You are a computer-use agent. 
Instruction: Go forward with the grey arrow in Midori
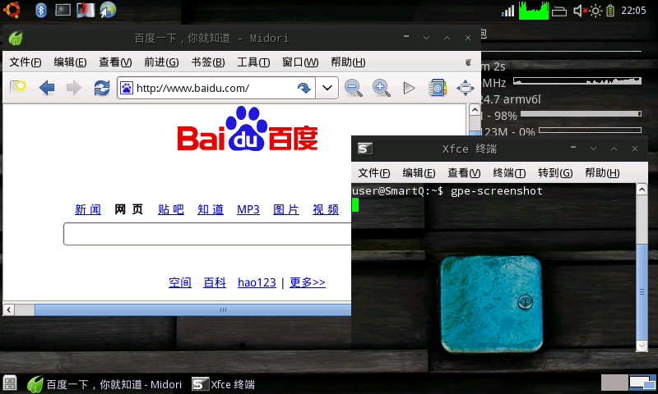pos(74,88)
